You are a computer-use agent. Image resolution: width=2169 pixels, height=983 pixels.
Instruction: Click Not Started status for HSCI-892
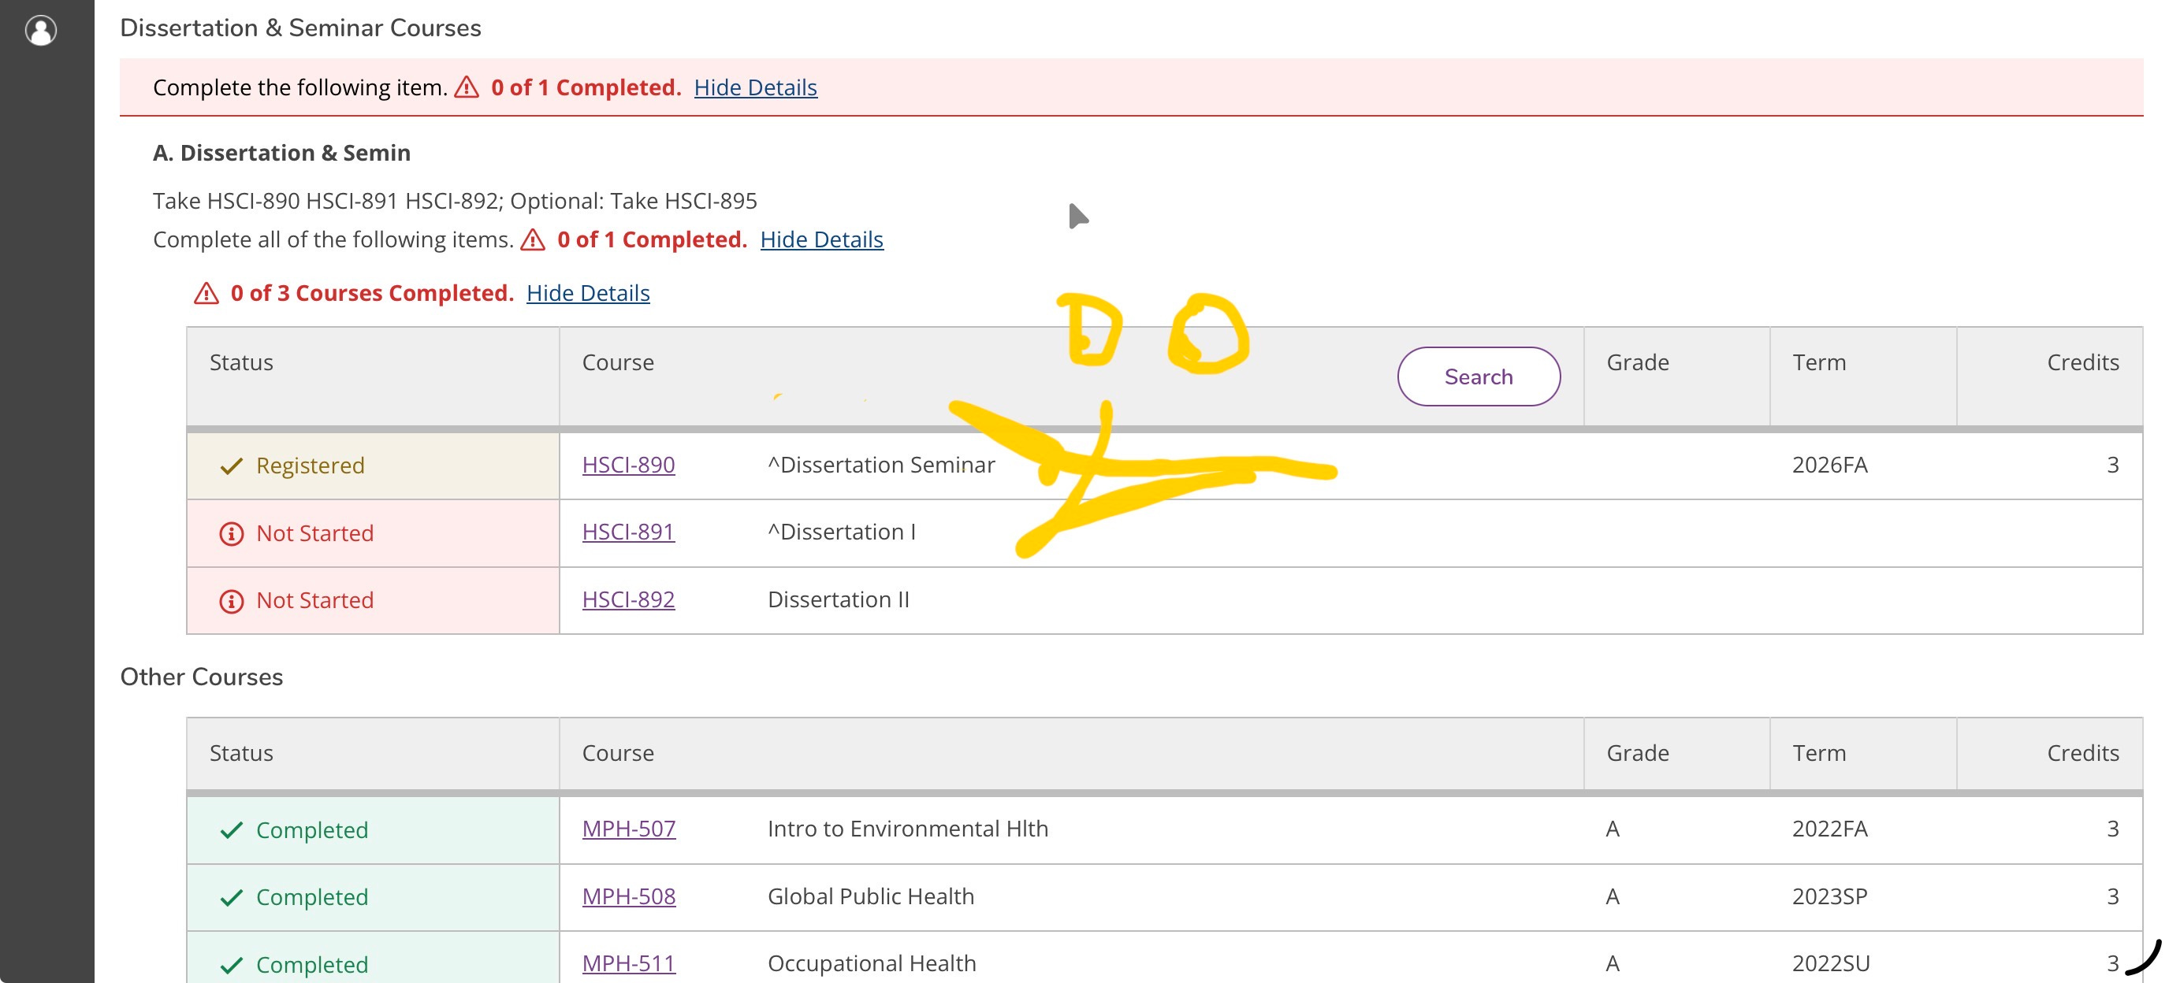315,601
